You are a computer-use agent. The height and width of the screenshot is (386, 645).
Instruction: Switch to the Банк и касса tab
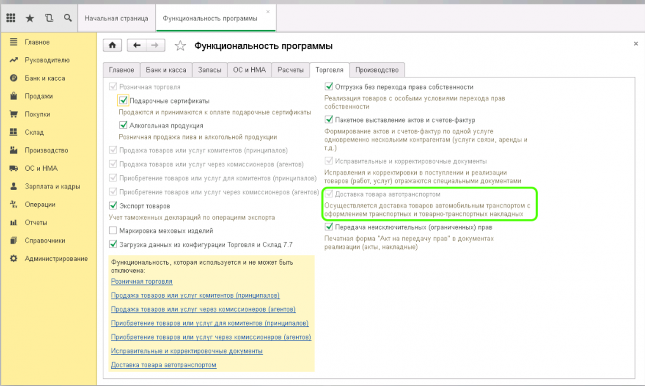click(x=166, y=70)
